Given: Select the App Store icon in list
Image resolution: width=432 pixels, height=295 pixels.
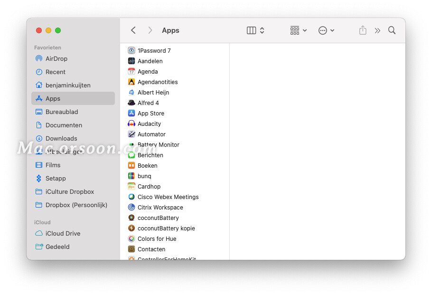Looking at the screenshot, I should [131, 114].
